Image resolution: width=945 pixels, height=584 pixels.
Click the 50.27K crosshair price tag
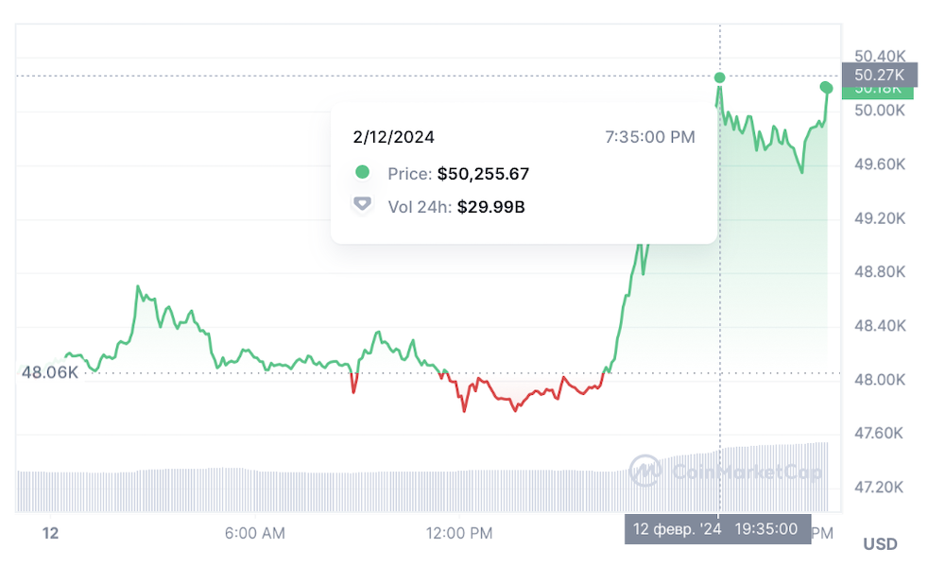pos(879,75)
